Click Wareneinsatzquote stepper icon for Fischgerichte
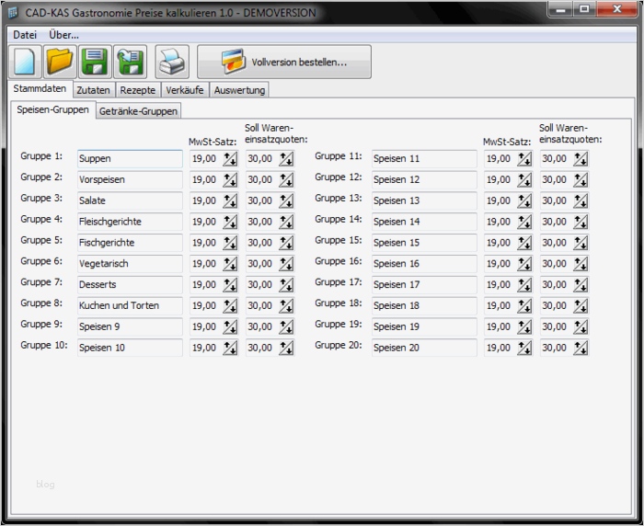 [x=286, y=242]
